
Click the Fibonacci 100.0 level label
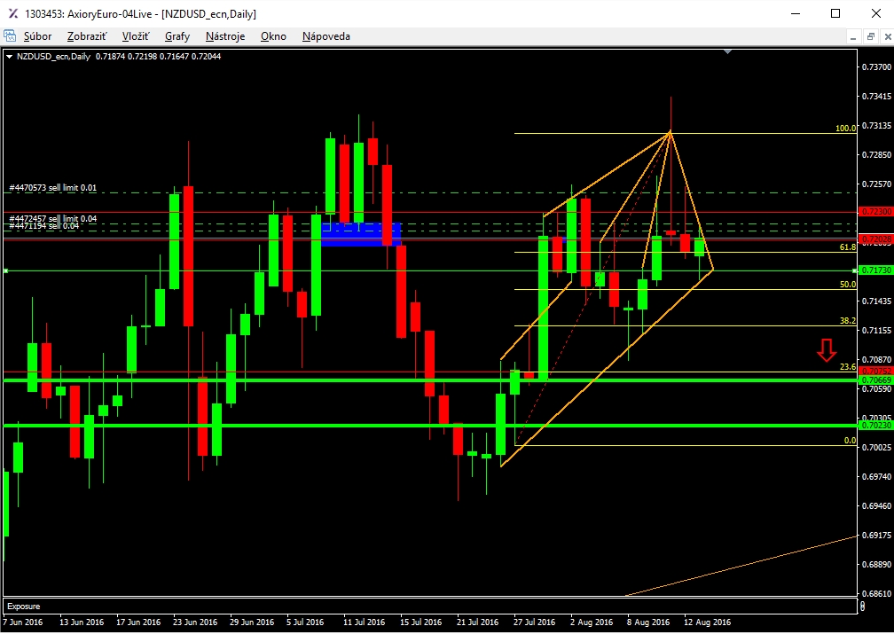point(845,129)
